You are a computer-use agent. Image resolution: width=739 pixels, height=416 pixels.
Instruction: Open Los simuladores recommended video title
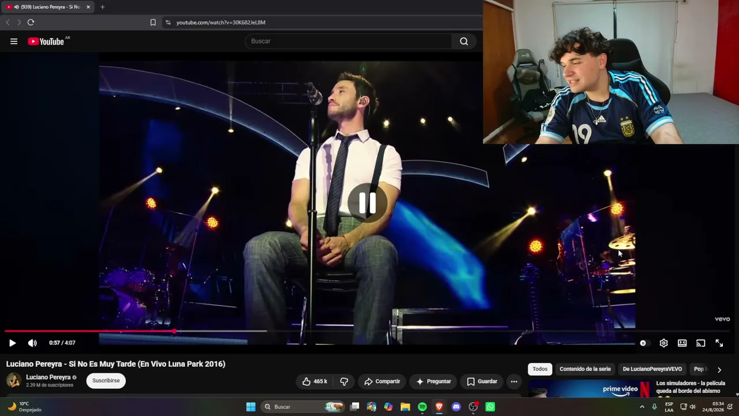pos(691,387)
